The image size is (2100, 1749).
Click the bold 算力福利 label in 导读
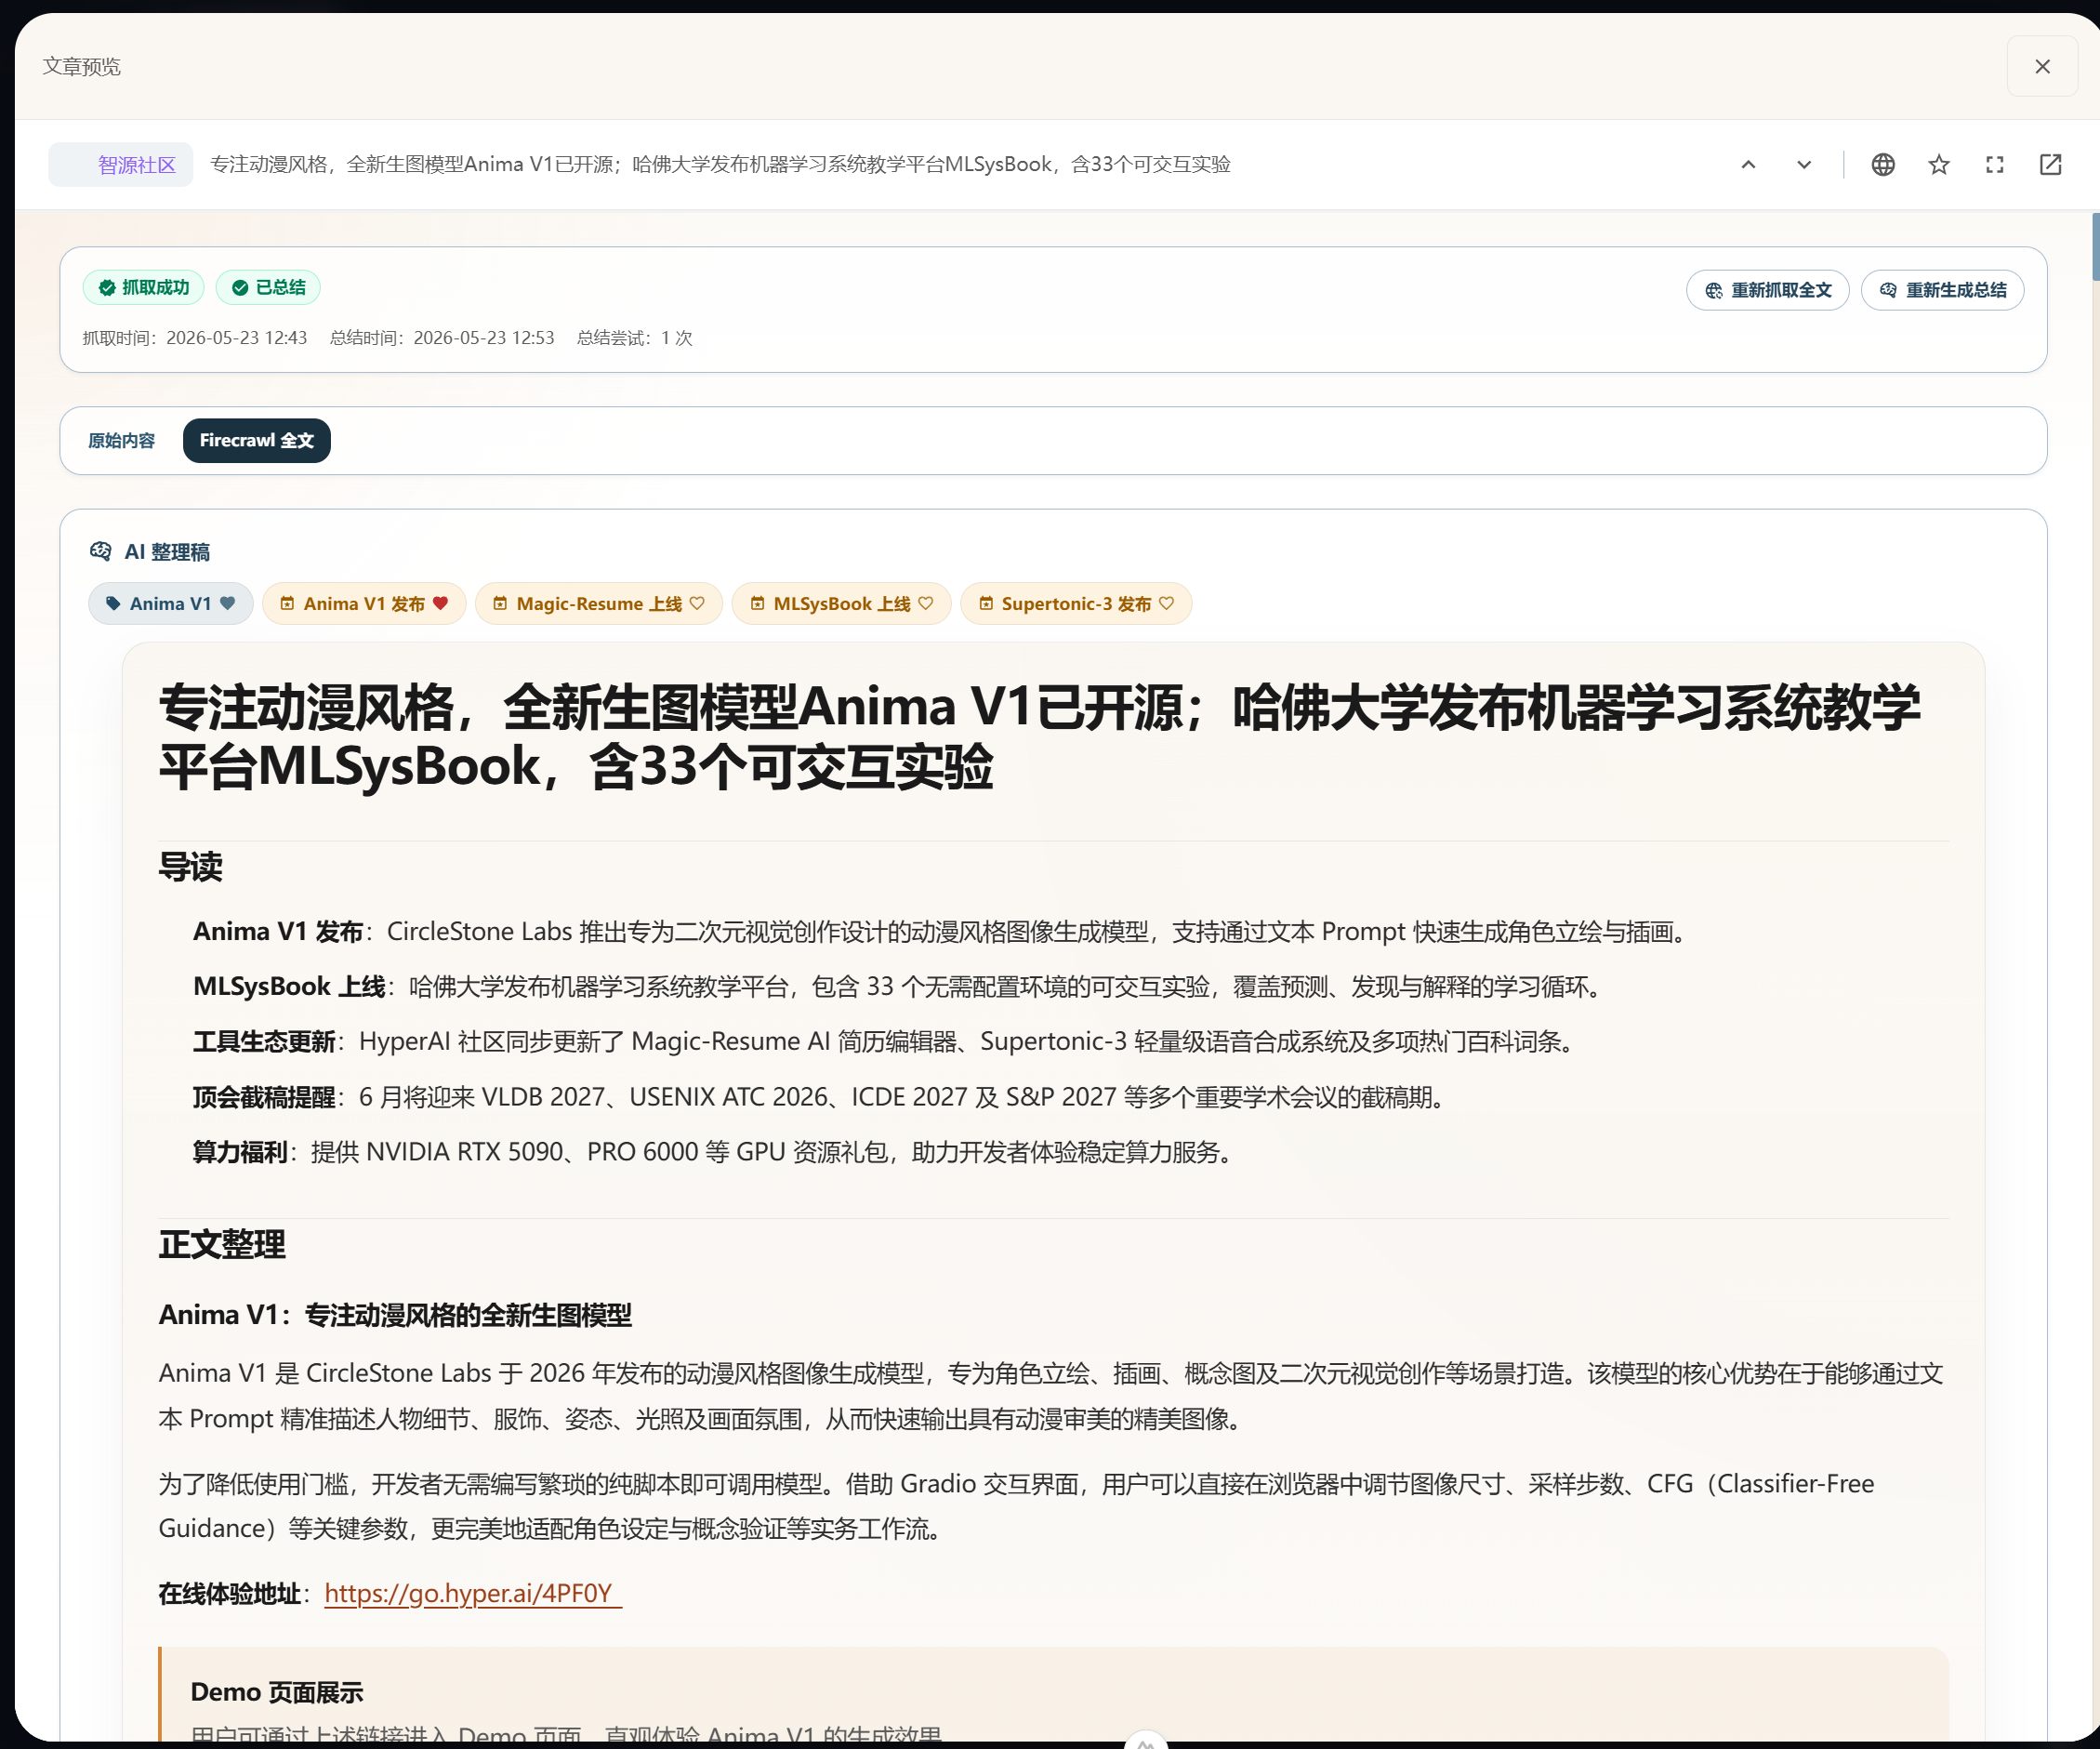[x=240, y=1152]
